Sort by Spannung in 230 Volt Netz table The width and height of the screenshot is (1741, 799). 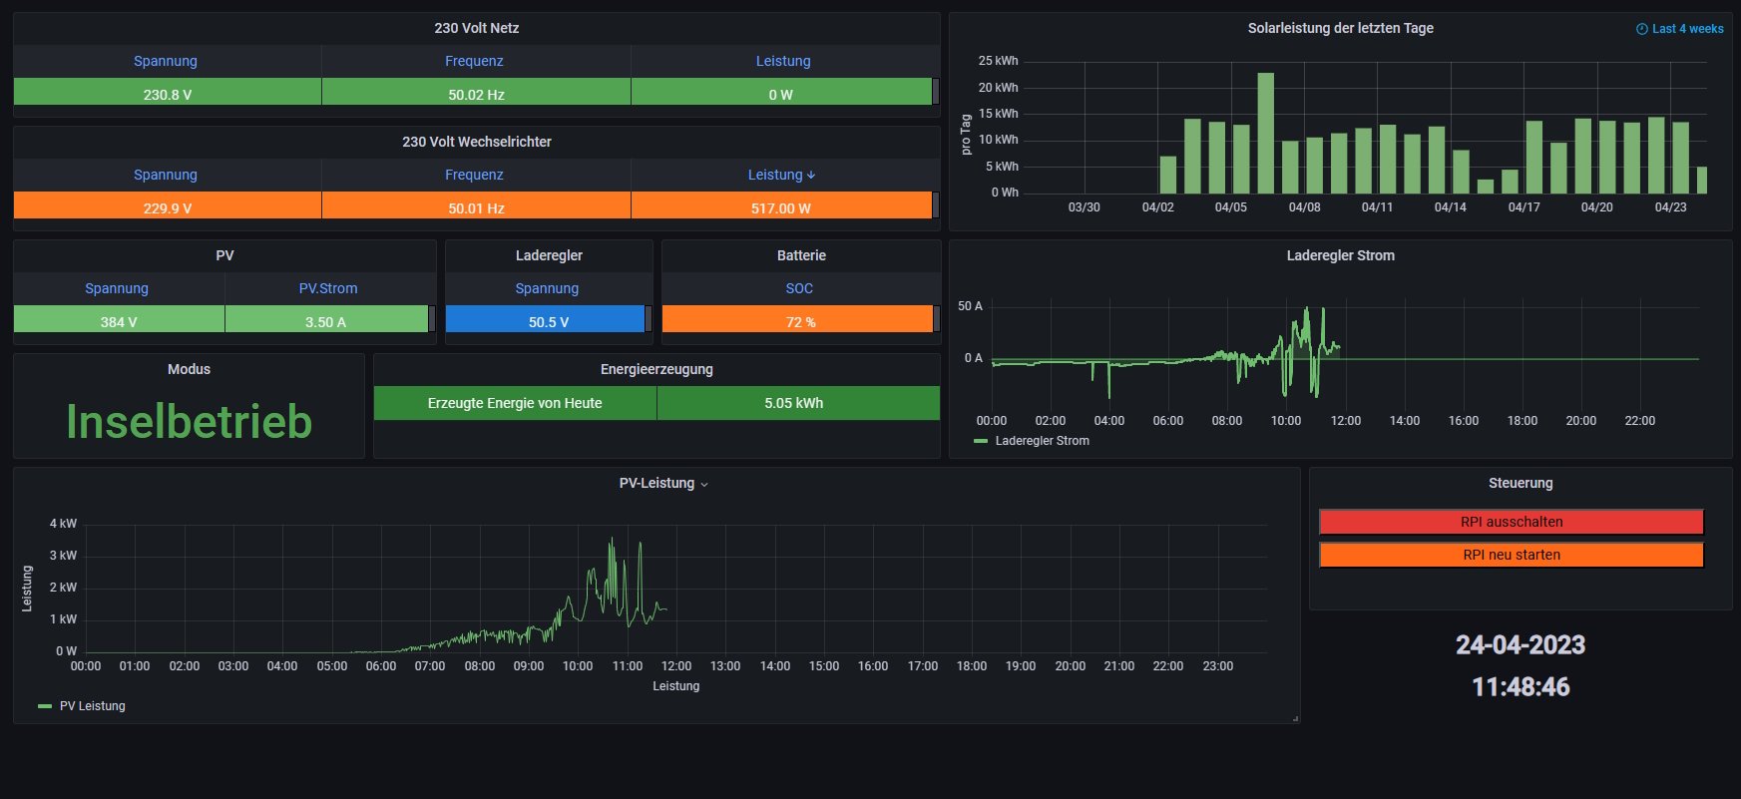[x=166, y=61]
